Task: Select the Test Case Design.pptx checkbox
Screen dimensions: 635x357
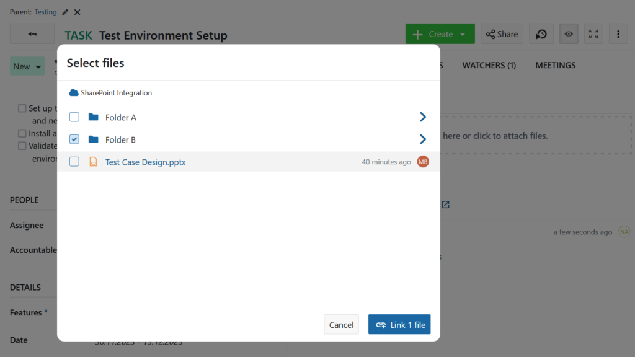Action: (74, 161)
